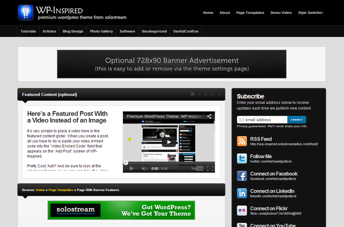Click 'Page With Narrow Features' breadcrumb text
Viewport: 344px width, 227px height.
[98, 190]
